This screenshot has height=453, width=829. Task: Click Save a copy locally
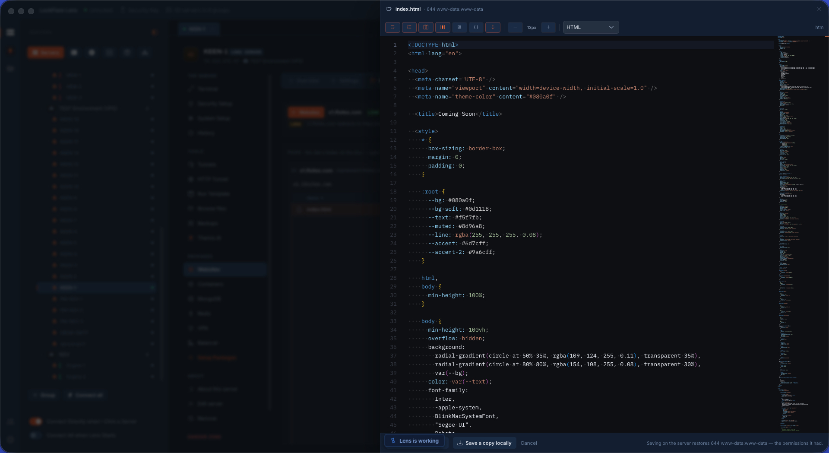(484, 443)
